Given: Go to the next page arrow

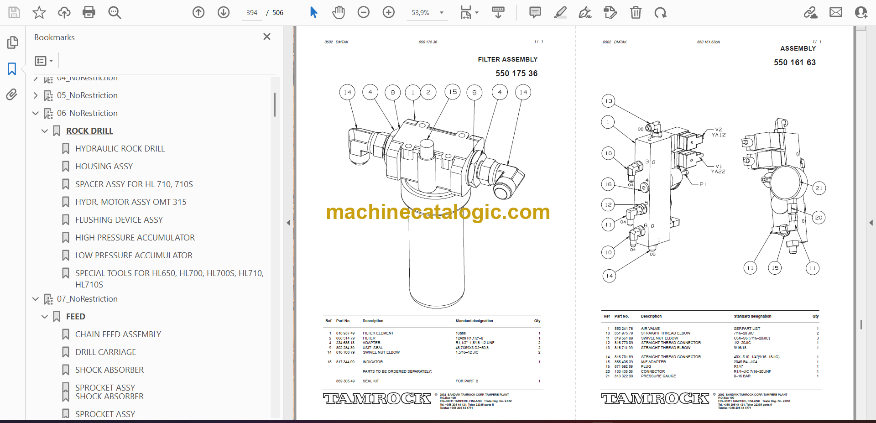Looking at the screenshot, I should [x=224, y=12].
